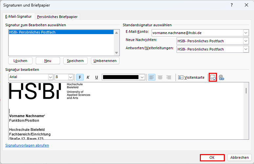Toggle bold formatting button F
This screenshot has width=254, height=164.
pos(80,77)
